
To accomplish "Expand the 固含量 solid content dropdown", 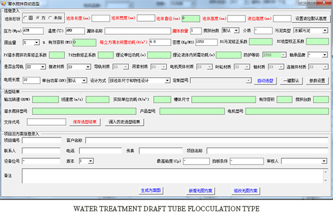I will [x=31, y=42].
